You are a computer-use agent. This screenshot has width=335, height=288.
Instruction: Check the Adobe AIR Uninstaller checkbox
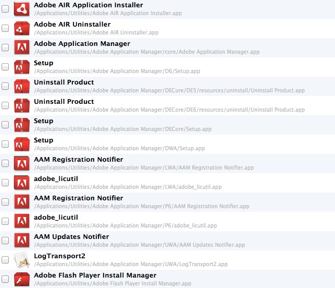[5, 28]
